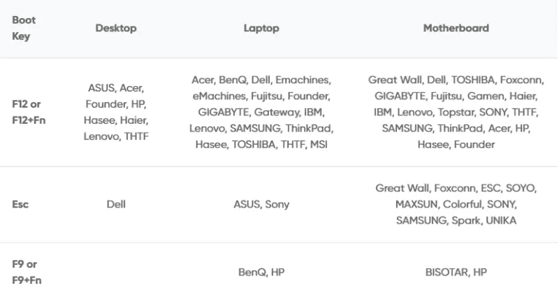Click motherboard cell listing Great Wall, Dell, TOSHIBA
This screenshot has width=559, height=302.
pos(456,112)
